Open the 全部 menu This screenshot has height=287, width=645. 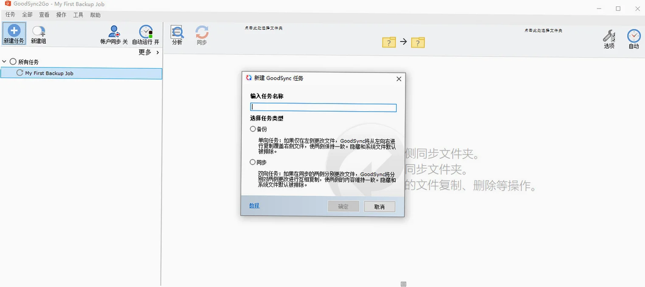[27, 15]
